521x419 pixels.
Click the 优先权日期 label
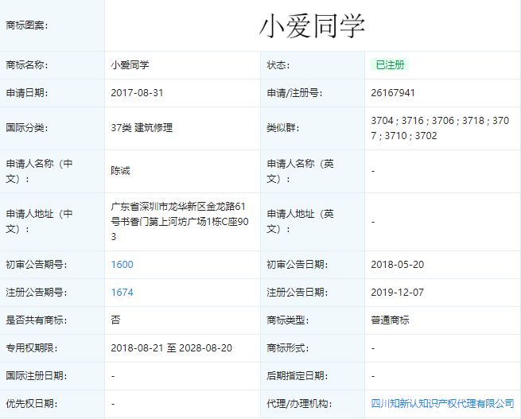click(x=32, y=404)
